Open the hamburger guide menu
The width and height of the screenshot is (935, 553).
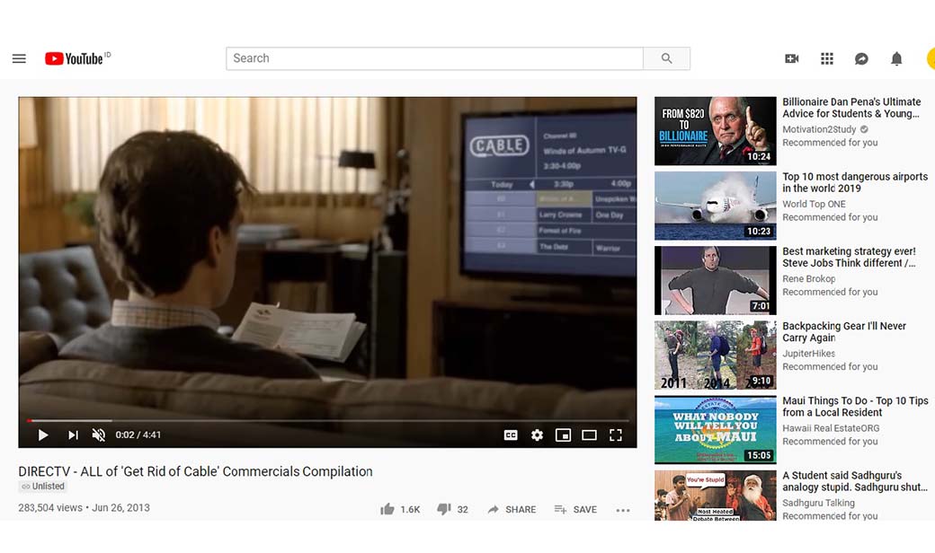(19, 58)
